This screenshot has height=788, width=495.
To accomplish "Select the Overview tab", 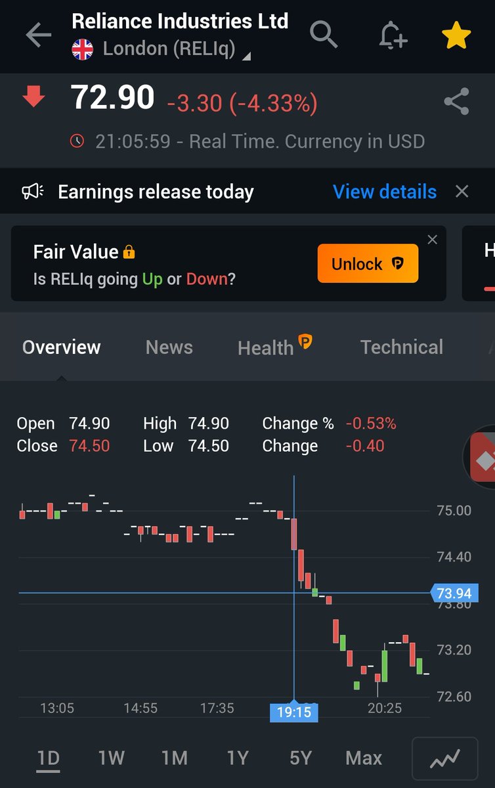I will point(62,347).
